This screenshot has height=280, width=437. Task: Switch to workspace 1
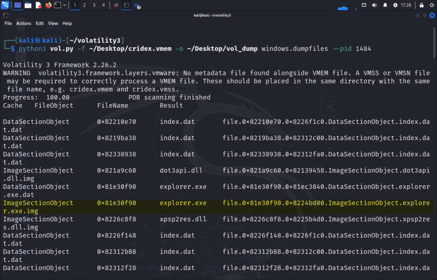tap(75, 5)
